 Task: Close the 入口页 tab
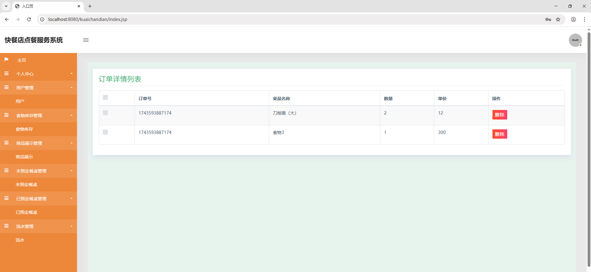[x=79, y=6]
